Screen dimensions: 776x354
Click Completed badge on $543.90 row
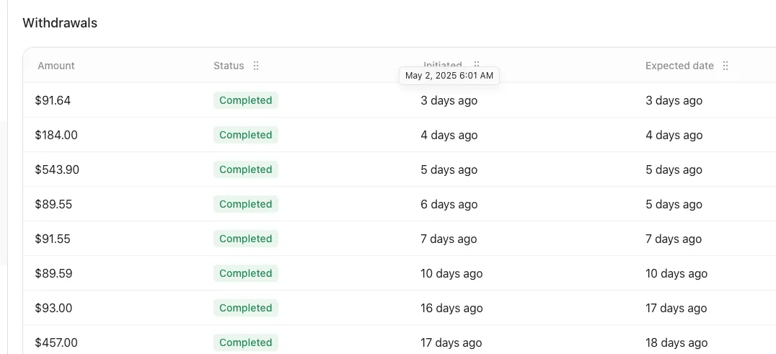coord(246,169)
